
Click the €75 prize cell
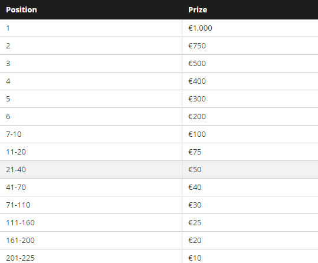point(250,152)
